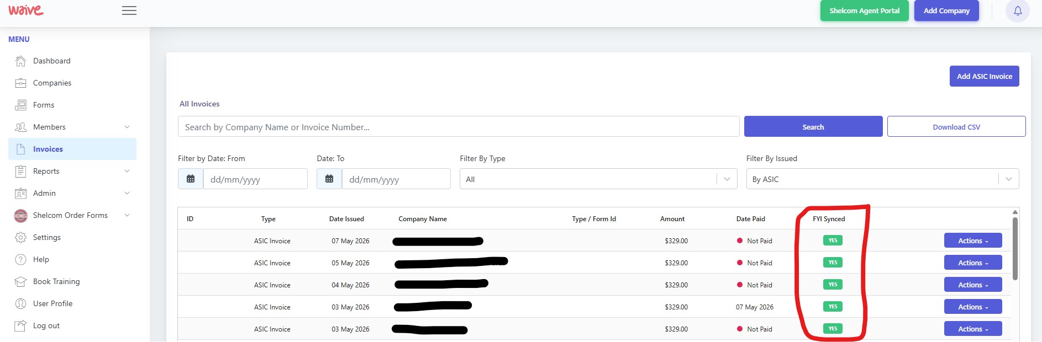Open User Profile menu item
The width and height of the screenshot is (1042, 342).
[72, 303]
